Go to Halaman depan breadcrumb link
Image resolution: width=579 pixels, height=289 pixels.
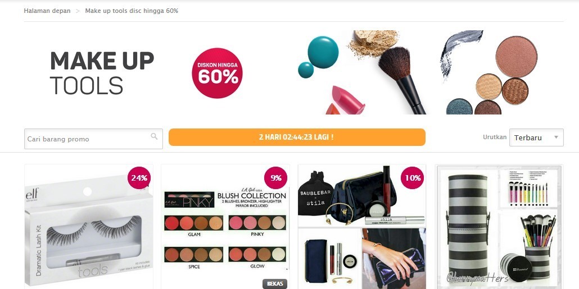[47, 11]
